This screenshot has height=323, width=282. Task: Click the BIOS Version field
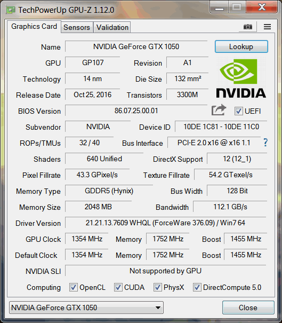(x=136, y=111)
